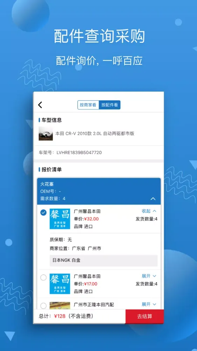Select the 车型信息 heading
This screenshot has width=197, height=351.
click(x=52, y=120)
